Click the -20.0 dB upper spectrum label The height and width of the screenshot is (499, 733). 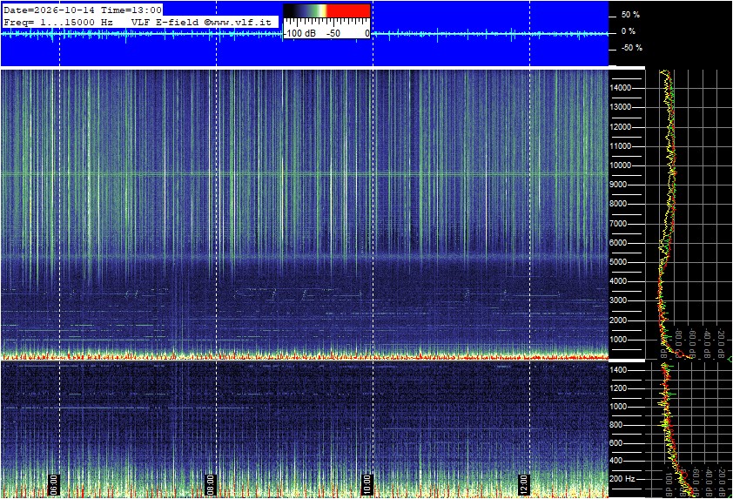721,342
